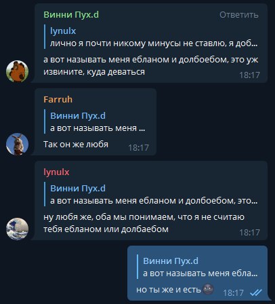Click the 18:17 timestamp on Винни Пух.d's message
275x304 pixels.
pyautogui.click(x=249, y=75)
